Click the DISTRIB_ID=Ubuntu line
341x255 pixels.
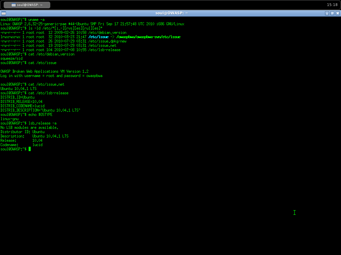tap(17, 97)
